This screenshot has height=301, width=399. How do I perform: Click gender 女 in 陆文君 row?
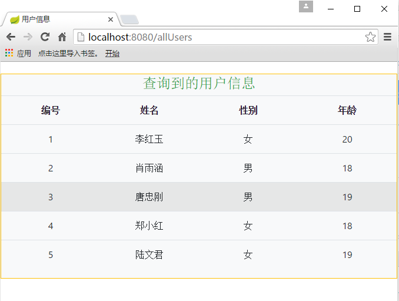coord(248,254)
